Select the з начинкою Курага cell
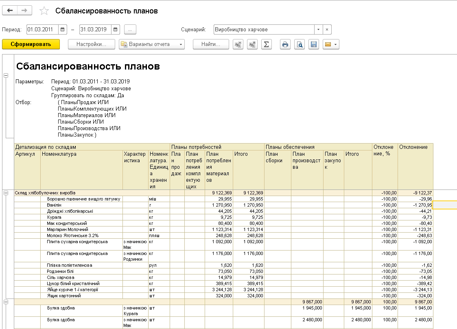 [135, 311]
